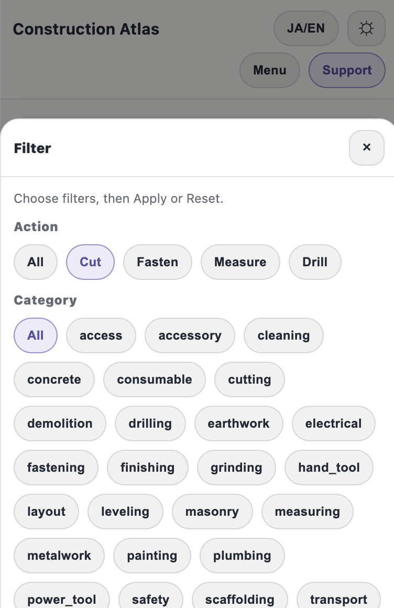Enable the transport category filter
The image size is (394, 608).
(x=338, y=600)
